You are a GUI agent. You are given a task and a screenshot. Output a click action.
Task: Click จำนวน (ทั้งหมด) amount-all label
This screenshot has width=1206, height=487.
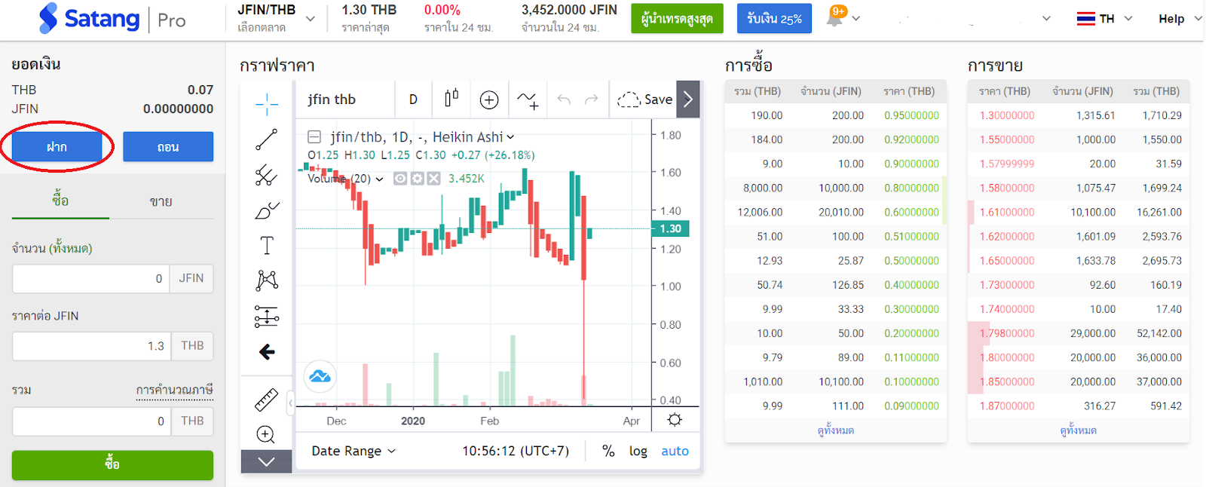pos(52,248)
